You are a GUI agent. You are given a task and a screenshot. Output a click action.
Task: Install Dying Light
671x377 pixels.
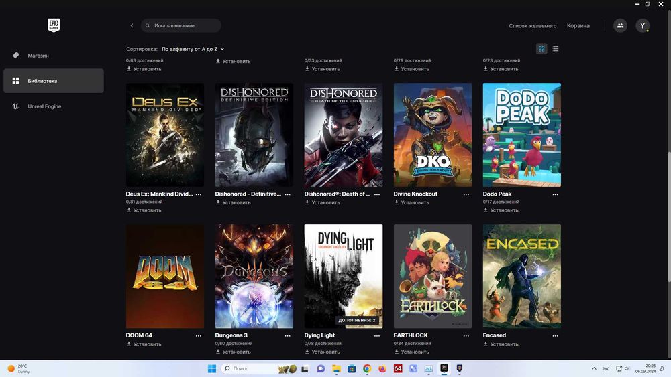tap(322, 352)
